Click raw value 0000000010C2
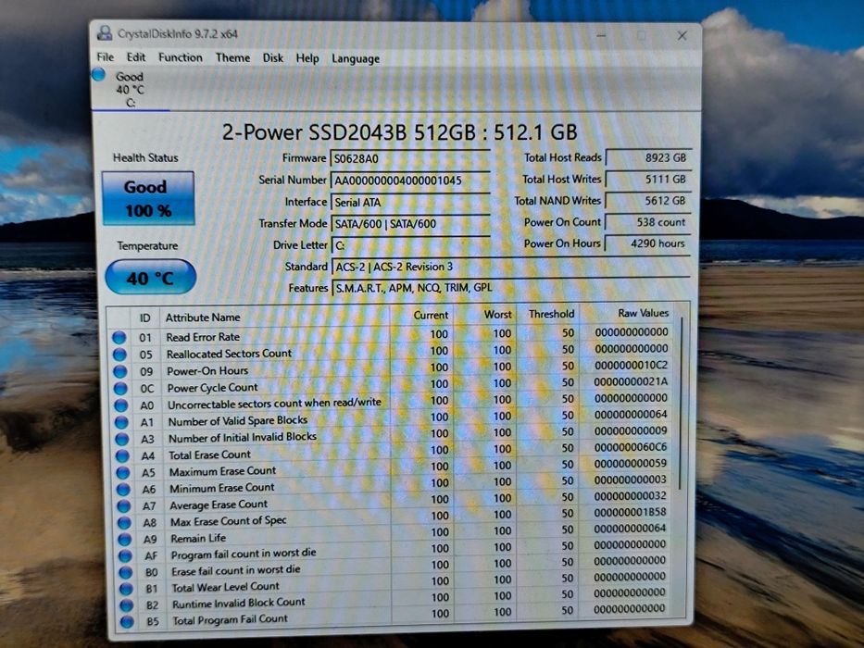Viewport: 864px width, 648px height. pyautogui.click(x=631, y=366)
